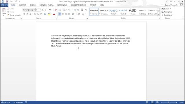The image size is (185, 104).
Task: Adjust the zoom slider
Action: [169, 102]
